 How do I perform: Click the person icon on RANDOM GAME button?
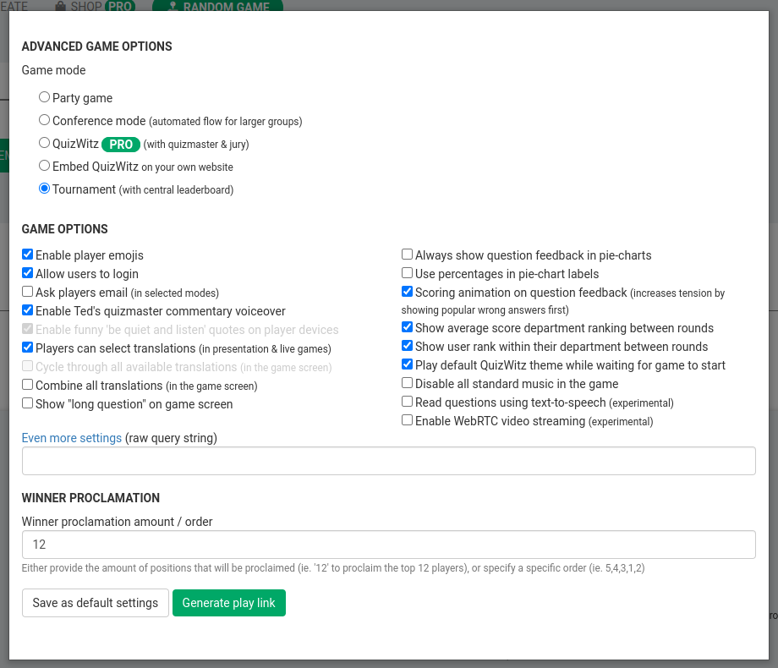click(173, 8)
